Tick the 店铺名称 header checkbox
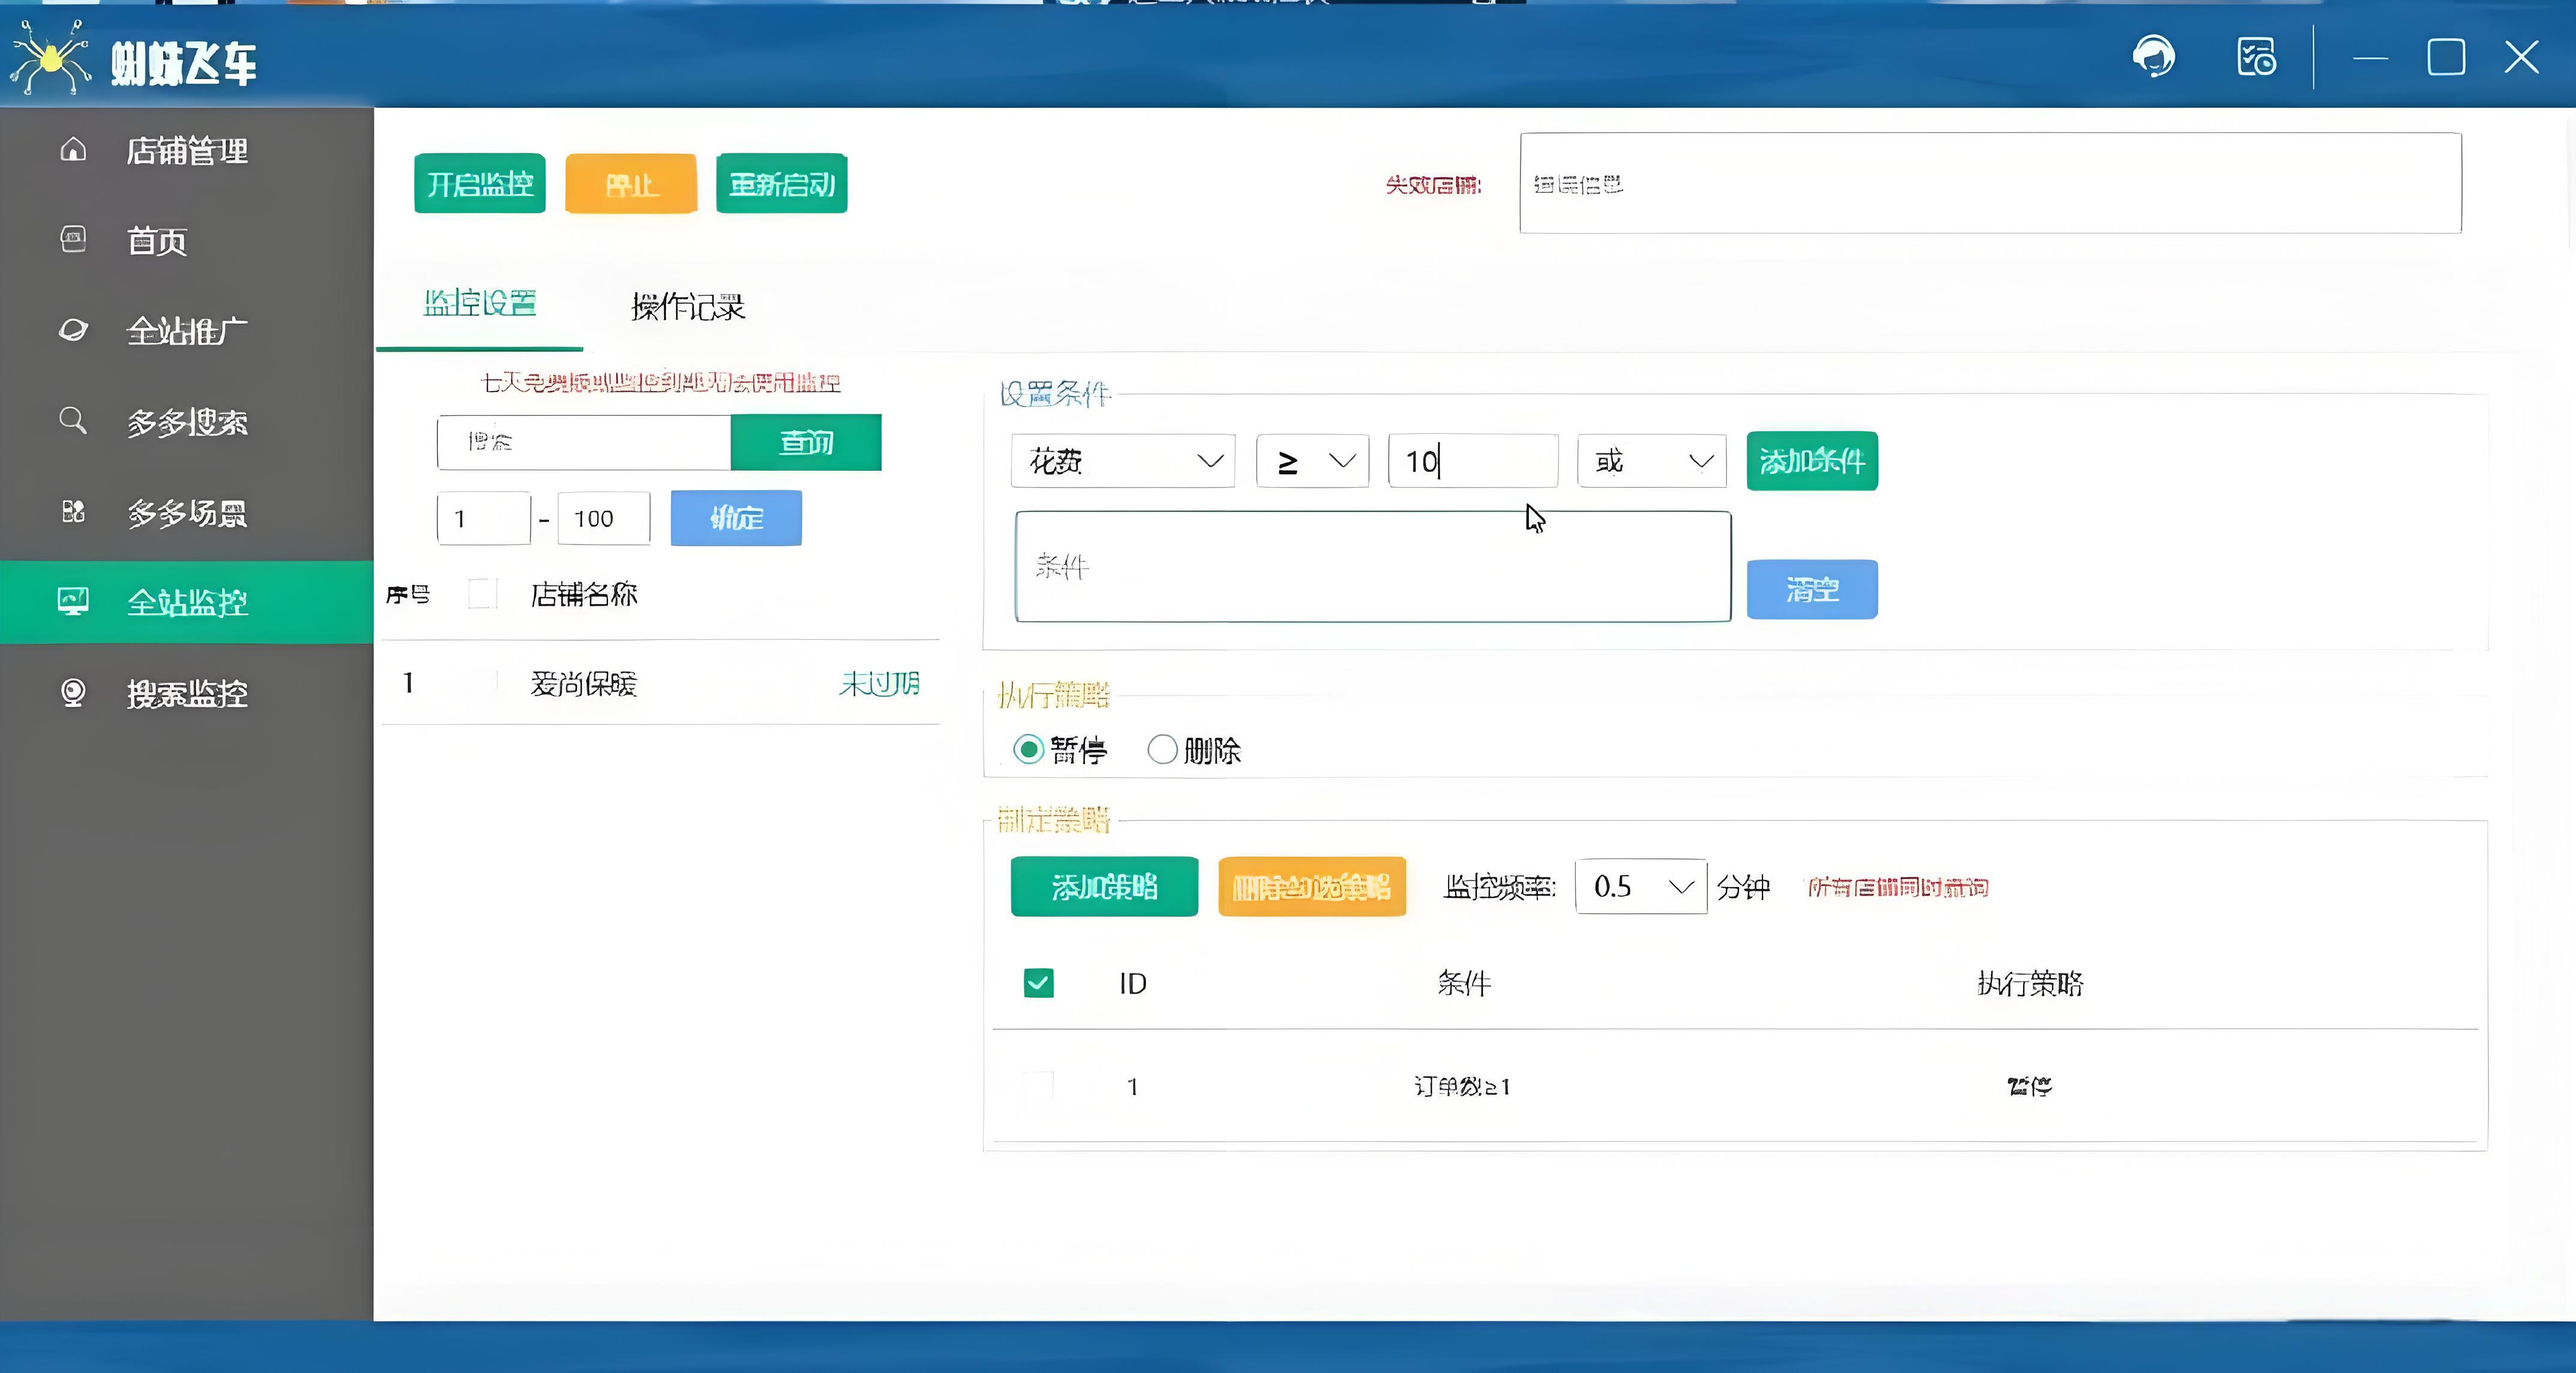 (x=482, y=594)
